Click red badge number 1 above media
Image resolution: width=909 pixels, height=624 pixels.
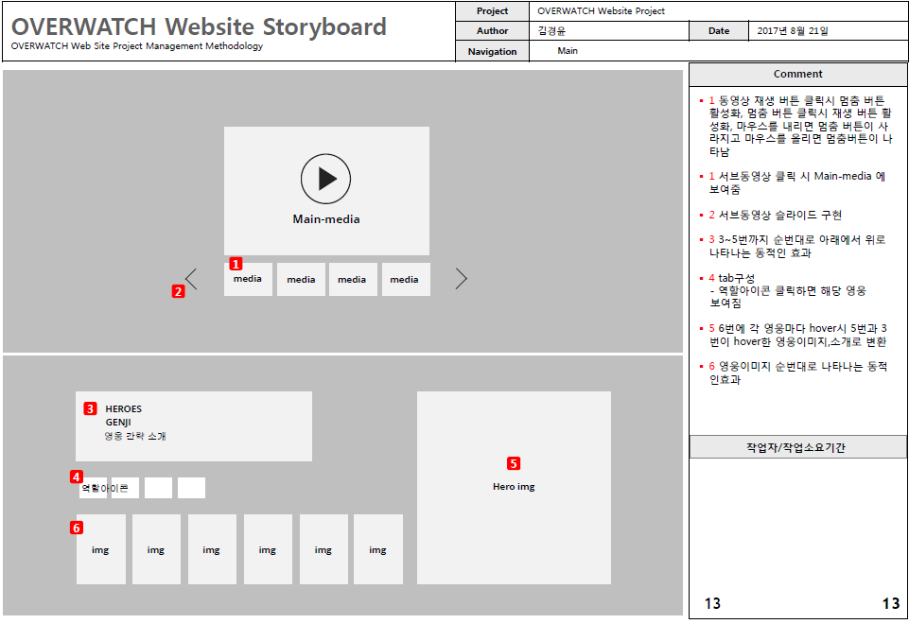pos(236,264)
